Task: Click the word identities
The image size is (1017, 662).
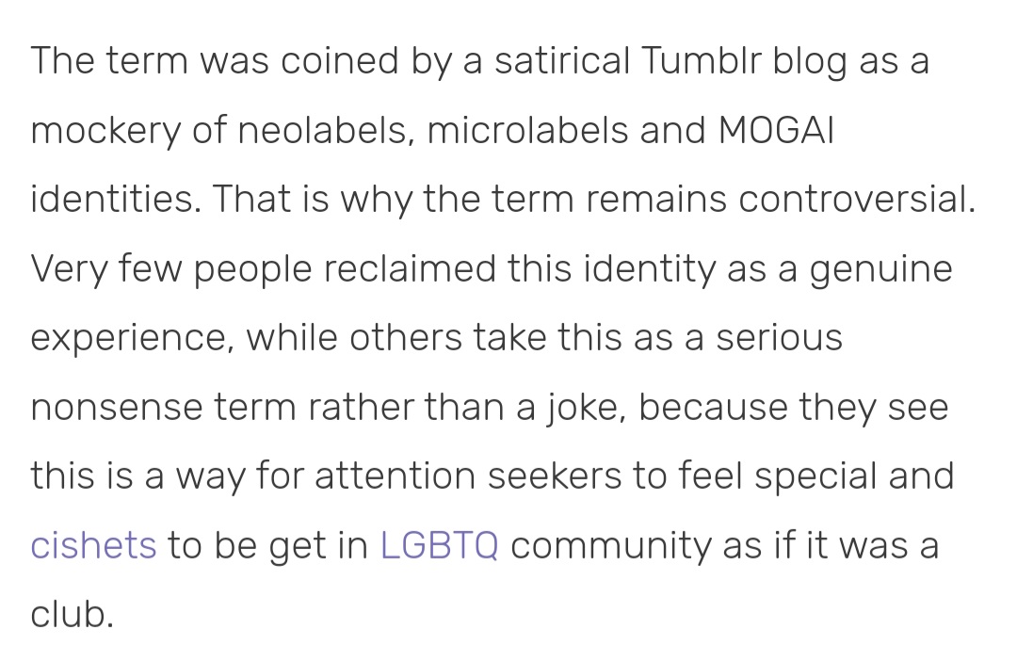Action: (x=116, y=199)
